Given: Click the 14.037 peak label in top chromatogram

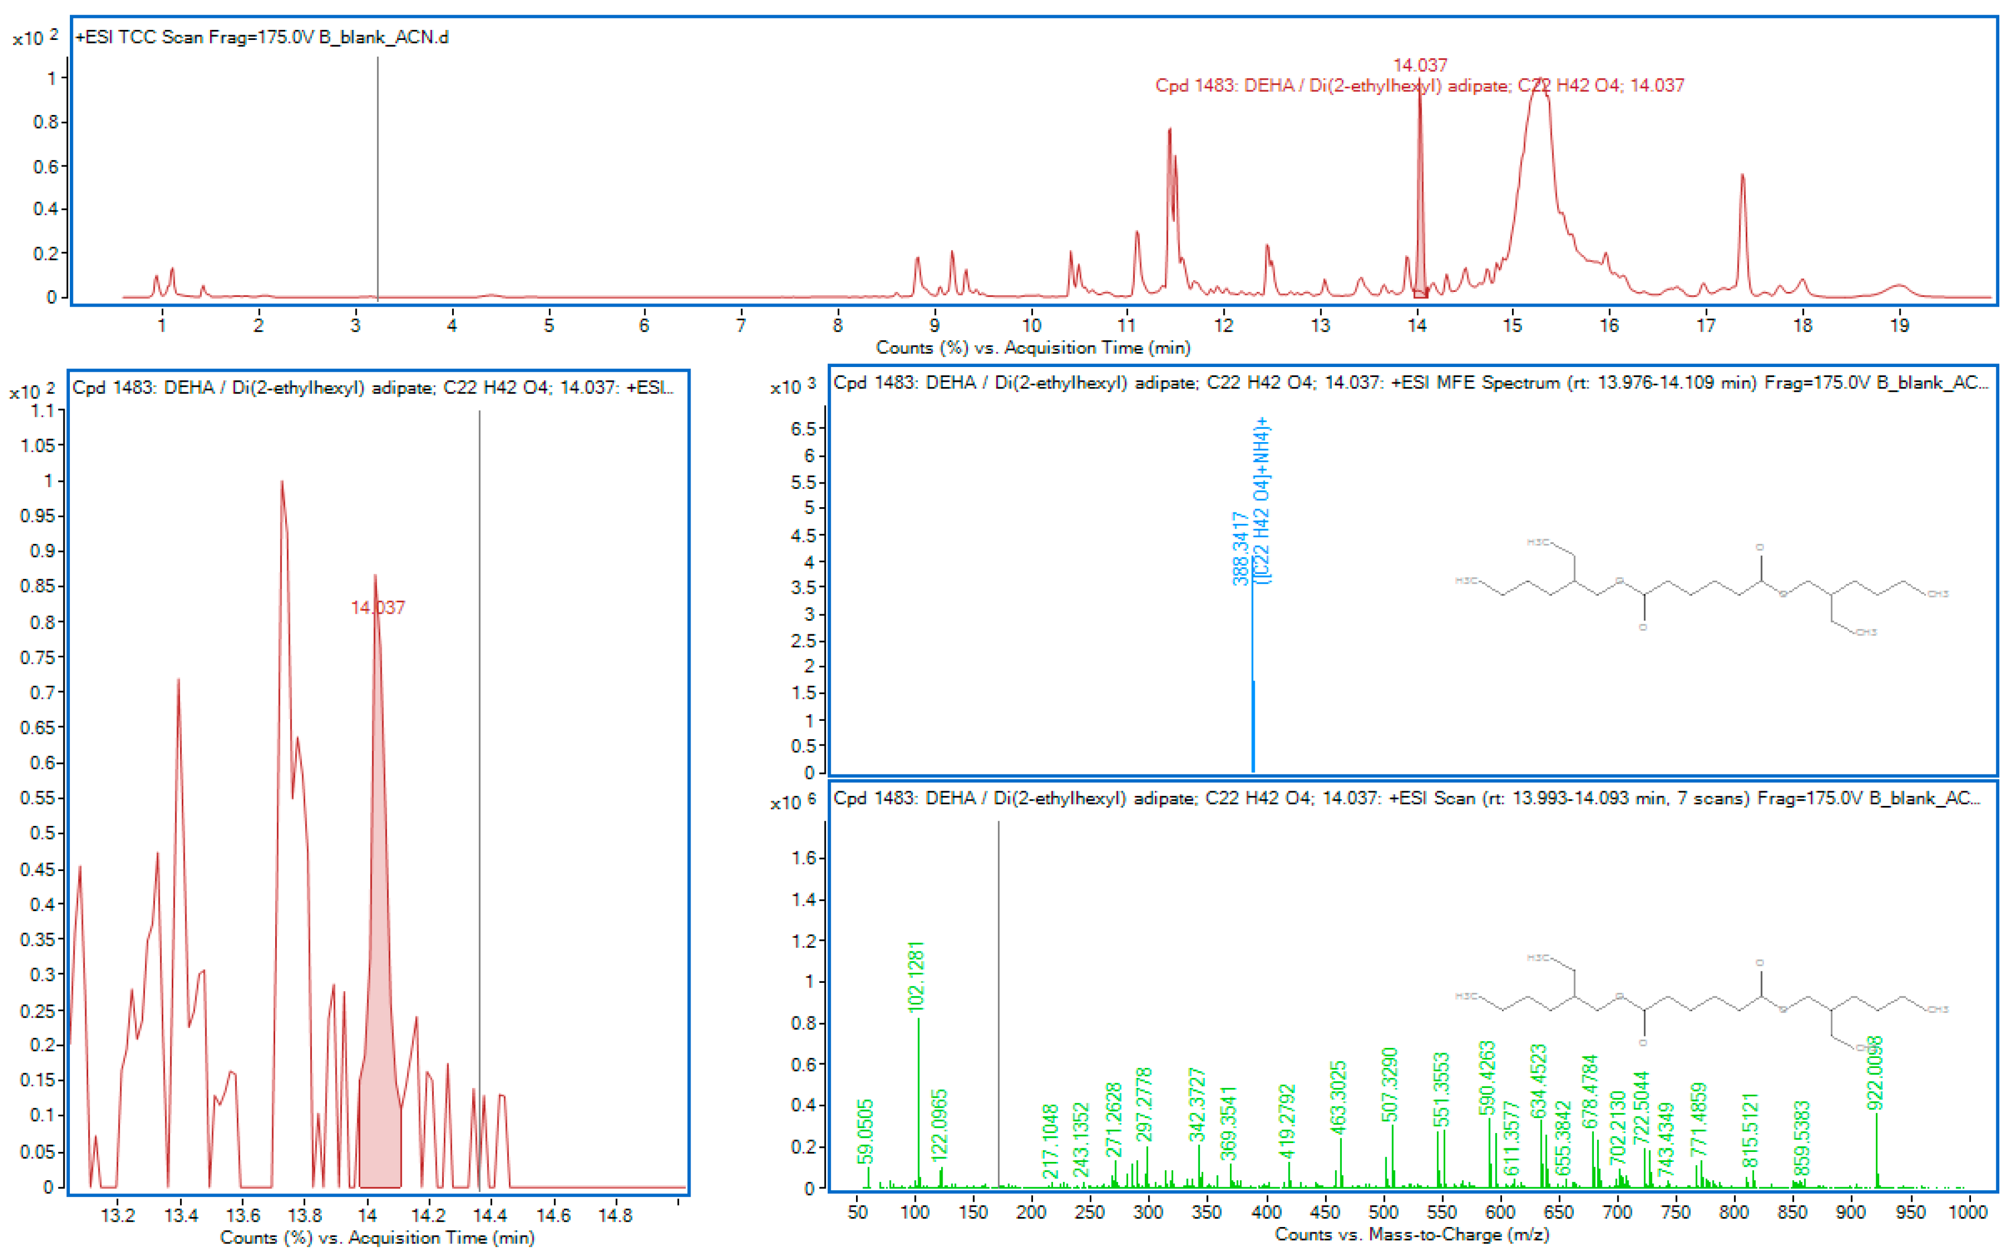Looking at the screenshot, I should pos(1420,65).
